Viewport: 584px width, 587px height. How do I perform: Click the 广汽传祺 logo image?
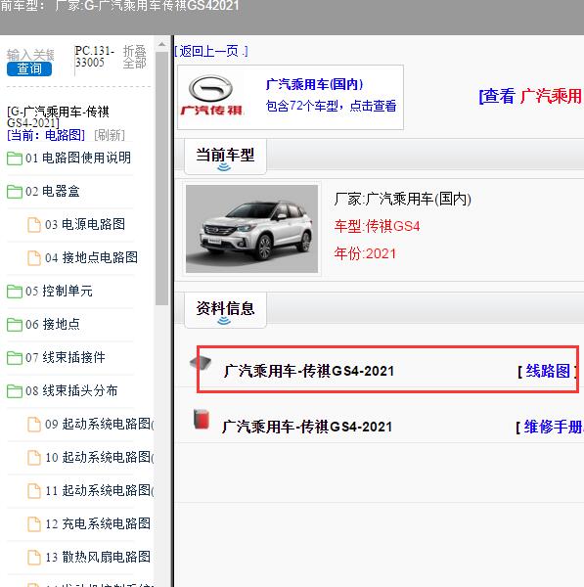tap(211, 96)
